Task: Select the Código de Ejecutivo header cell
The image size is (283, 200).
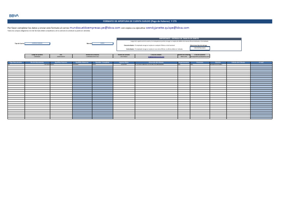Action: (x=37, y=55)
